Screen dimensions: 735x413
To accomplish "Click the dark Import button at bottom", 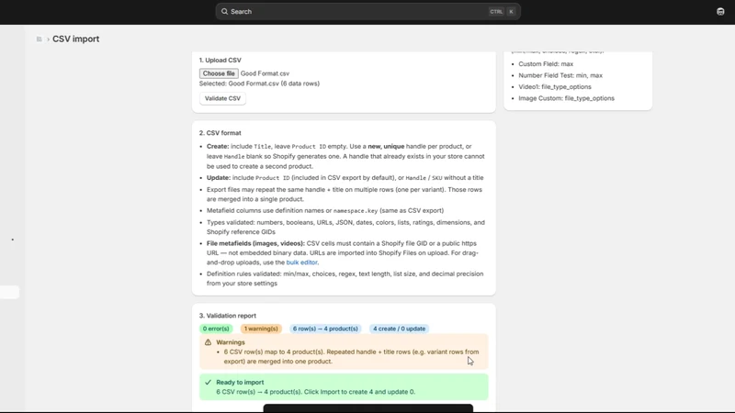I will [x=368, y=408].
